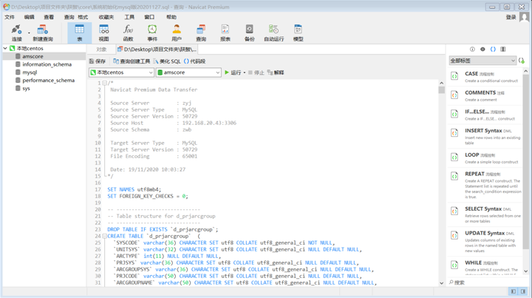
Task: Click the WHILE snippet icon
Action: click(x=454, y=265)
